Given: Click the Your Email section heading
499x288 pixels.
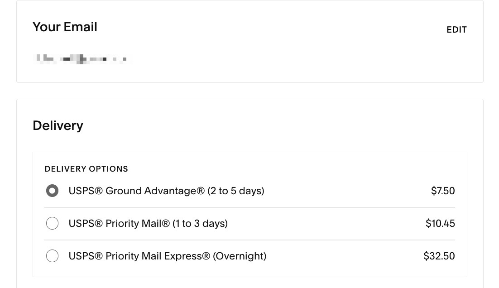Looking at the screenshot, I should [x=65, y=27].
